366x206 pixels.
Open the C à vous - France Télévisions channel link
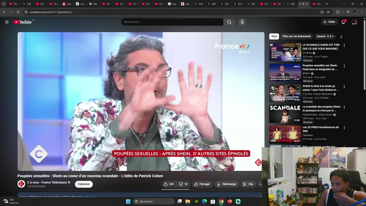click(x=47, y=183)
